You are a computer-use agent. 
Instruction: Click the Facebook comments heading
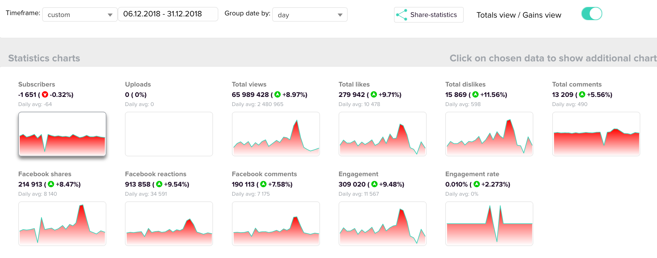264,174
